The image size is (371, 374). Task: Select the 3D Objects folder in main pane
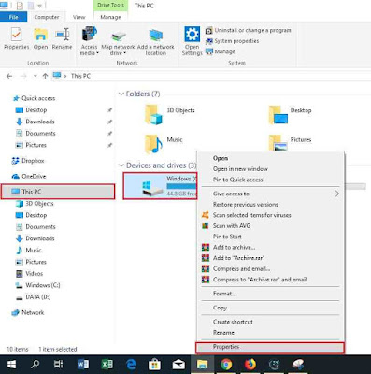tap(170, 114)
